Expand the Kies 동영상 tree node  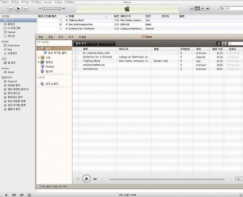point(39,62)
